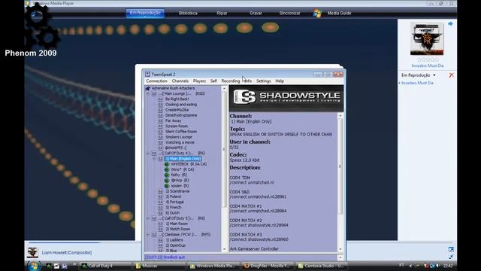Screen dimensions: 481x271
Task: Click the 6) Dutch channel icon
Action: (160, 212)
